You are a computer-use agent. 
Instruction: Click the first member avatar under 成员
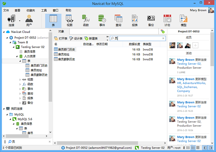point(172,45)
